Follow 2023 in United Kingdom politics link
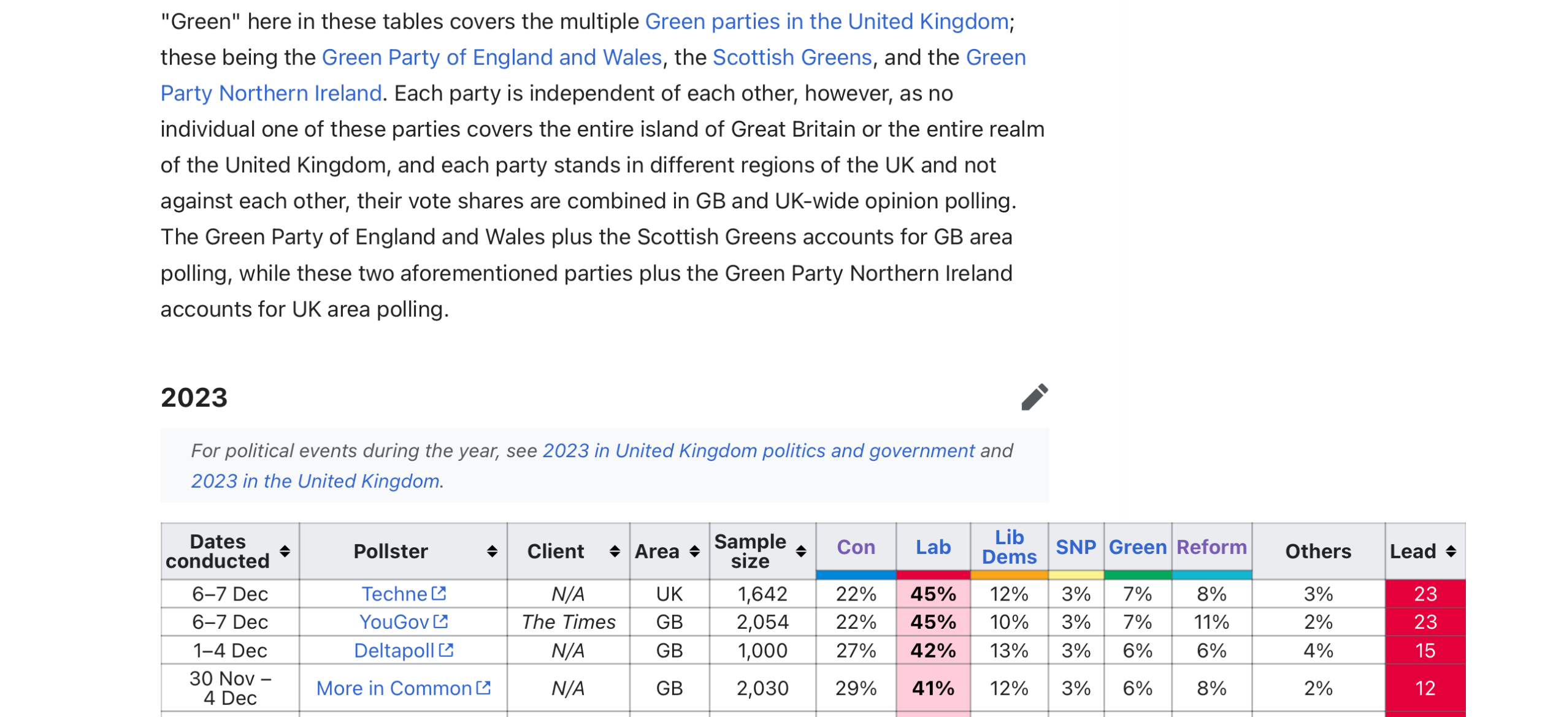The height and width of the screenshot is (717, 1553). click(758, 450)
